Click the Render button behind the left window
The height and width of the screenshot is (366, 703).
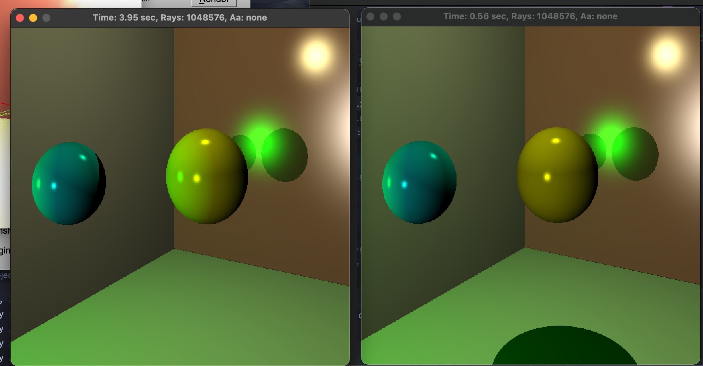point(214,3)
